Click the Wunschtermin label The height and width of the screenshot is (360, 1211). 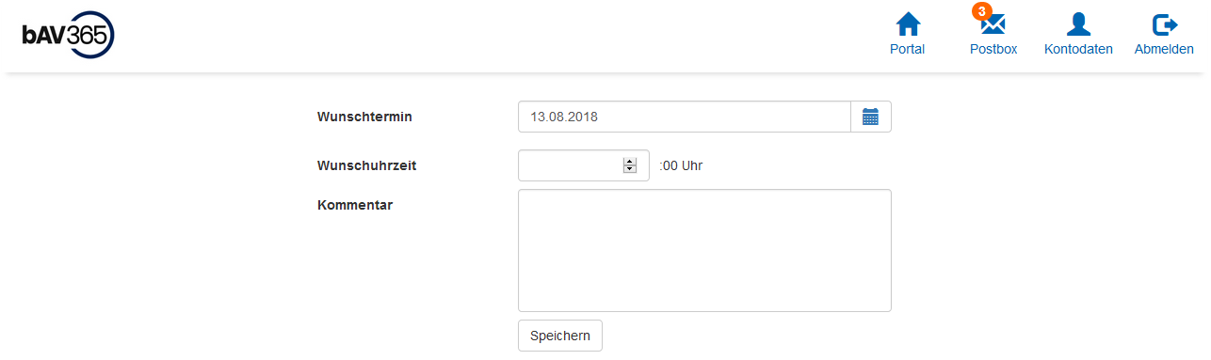[365, 117]
